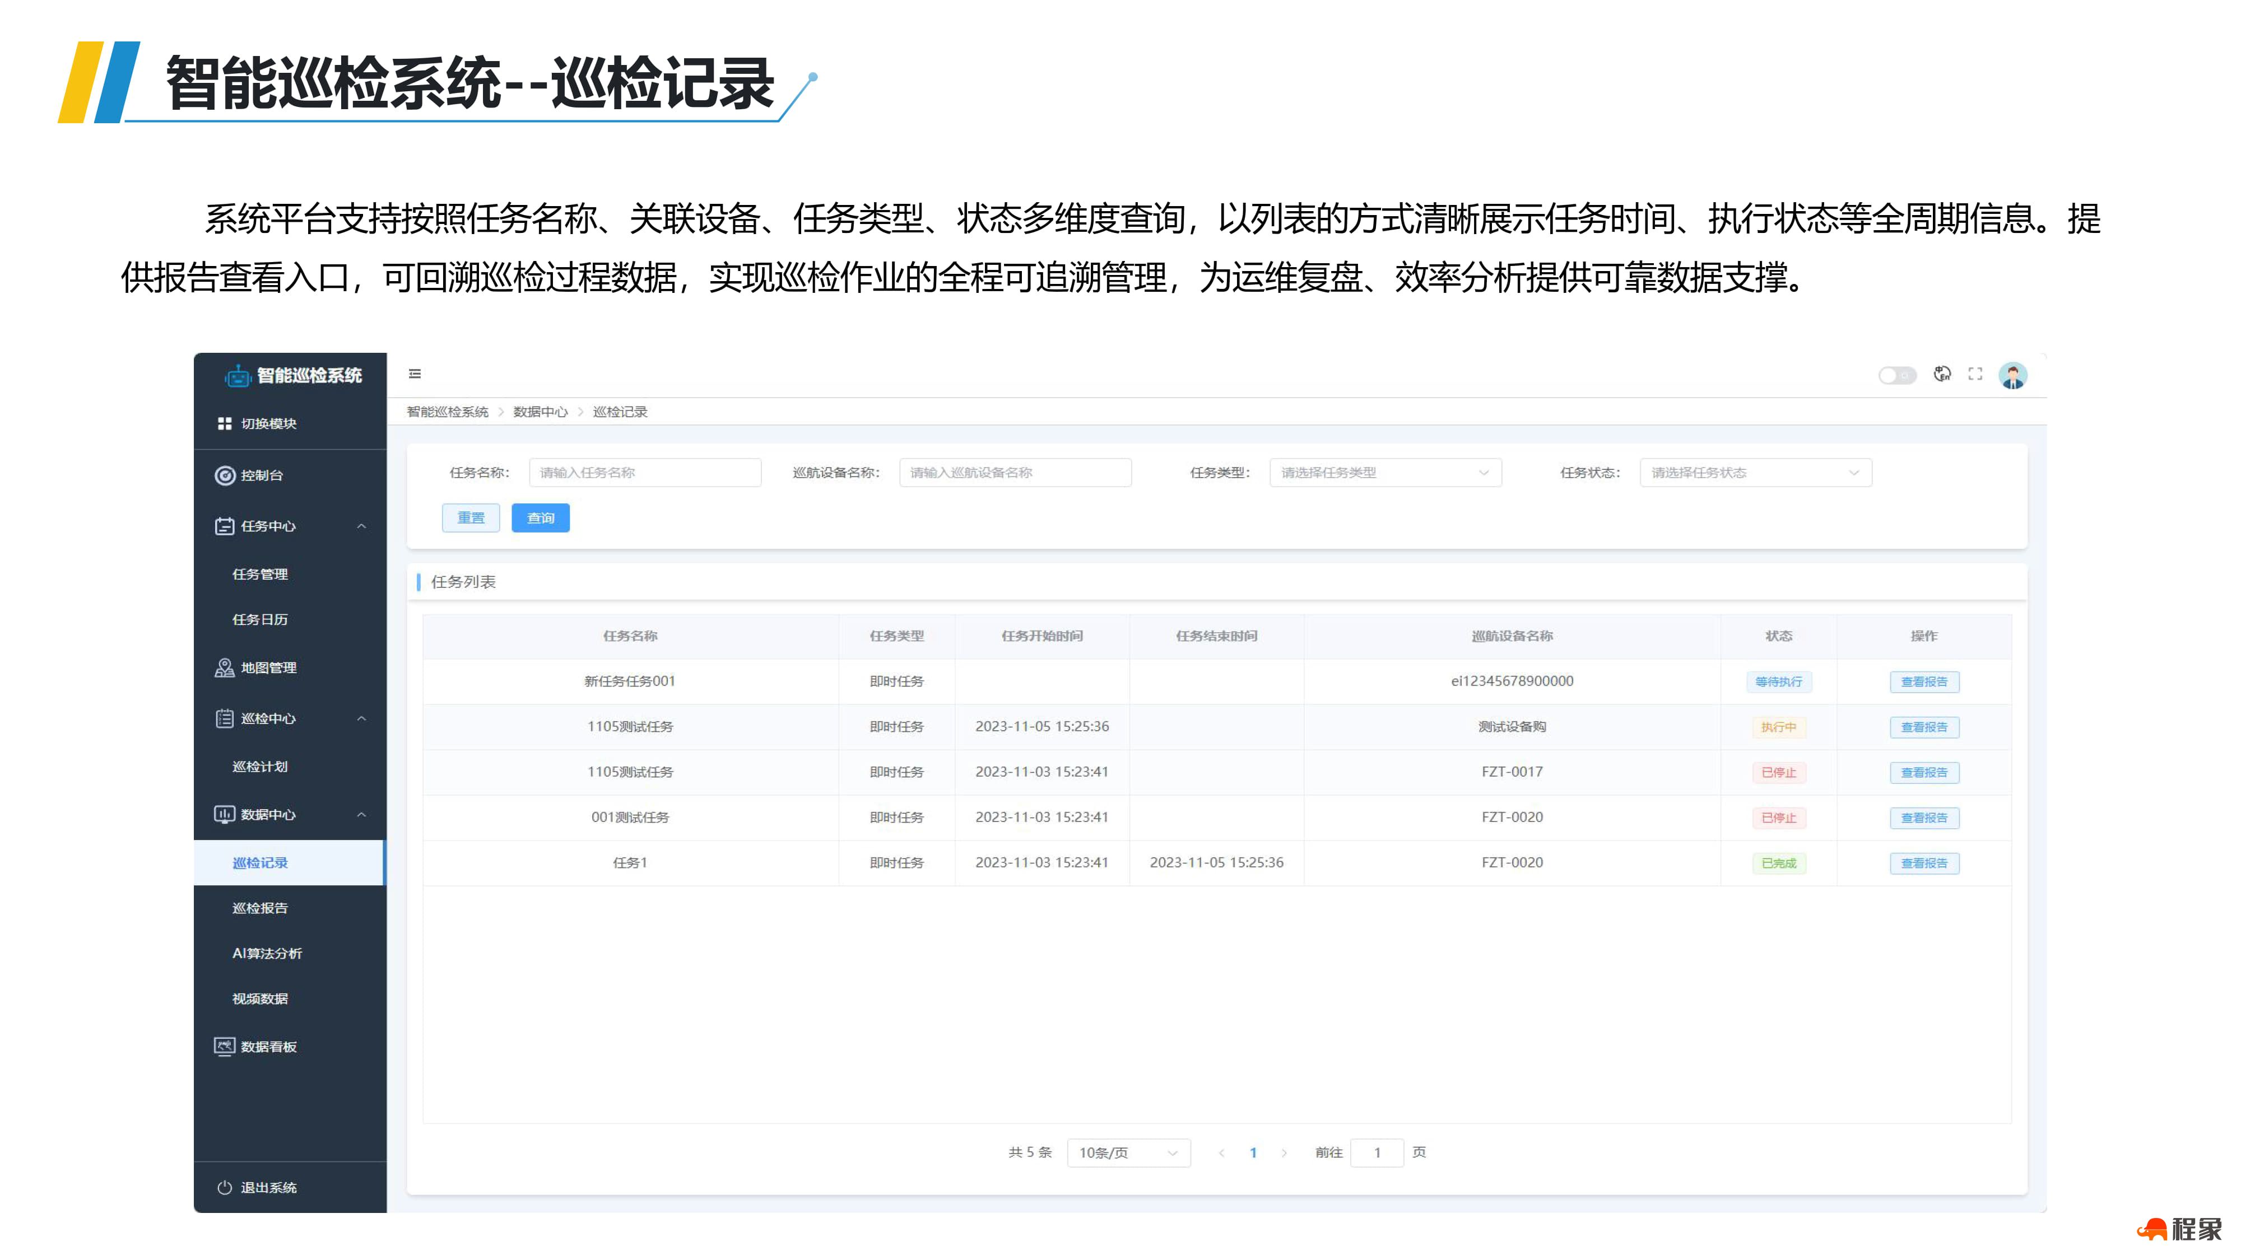Click the 数据中心 chart icon

pos(225,815)
